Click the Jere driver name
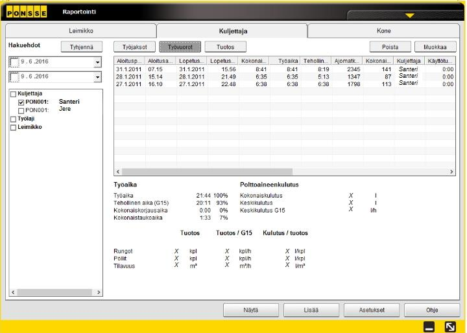467x333 pixels. click(65, 109)
